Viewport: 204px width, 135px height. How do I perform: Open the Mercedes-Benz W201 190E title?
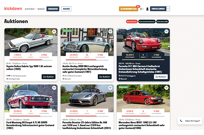click(141, 125)
